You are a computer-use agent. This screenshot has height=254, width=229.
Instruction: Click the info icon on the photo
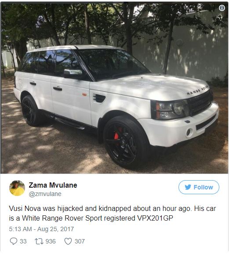pyautogui.click(x=222, y=8)
